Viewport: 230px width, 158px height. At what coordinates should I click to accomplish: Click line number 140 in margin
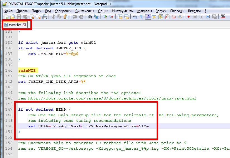9,71
